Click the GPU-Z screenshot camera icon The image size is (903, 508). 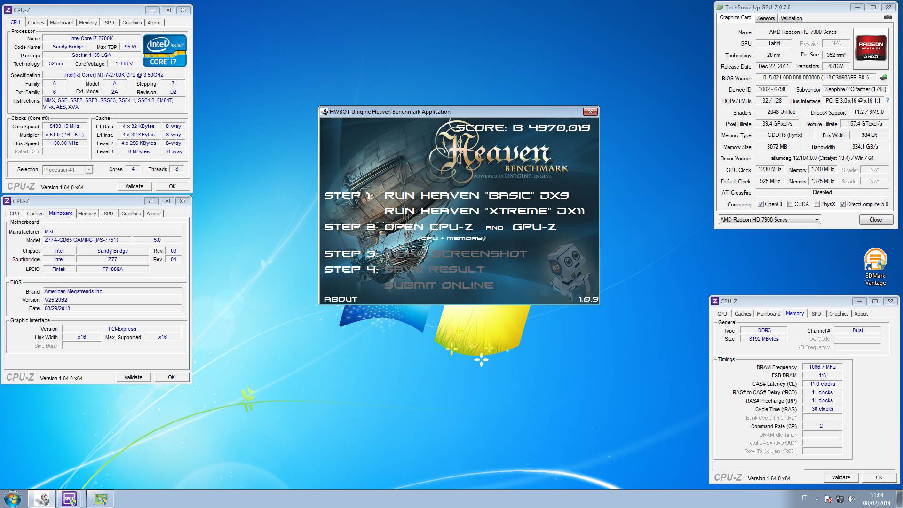[x=887, y=17]
